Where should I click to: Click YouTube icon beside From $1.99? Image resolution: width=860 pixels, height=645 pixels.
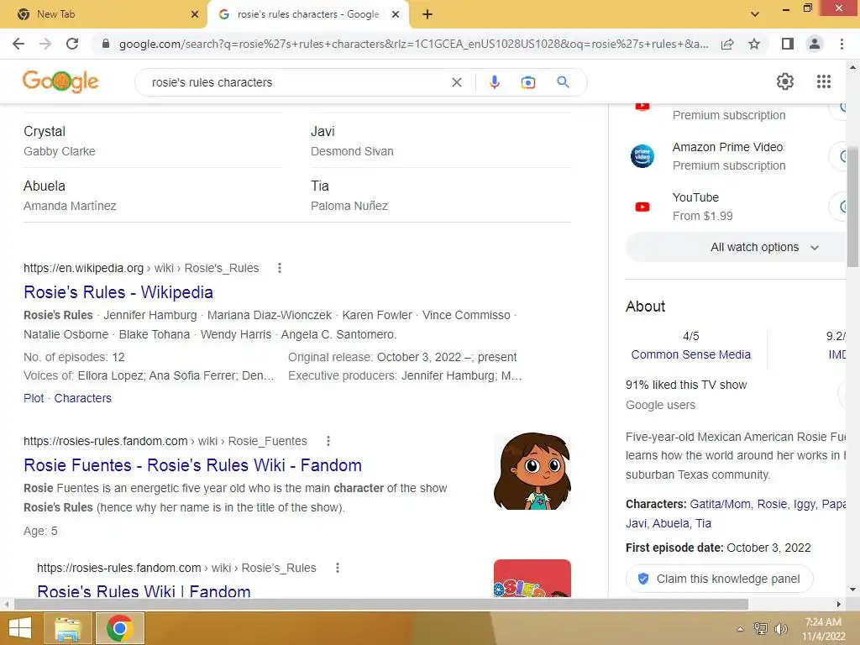point(642,207)
